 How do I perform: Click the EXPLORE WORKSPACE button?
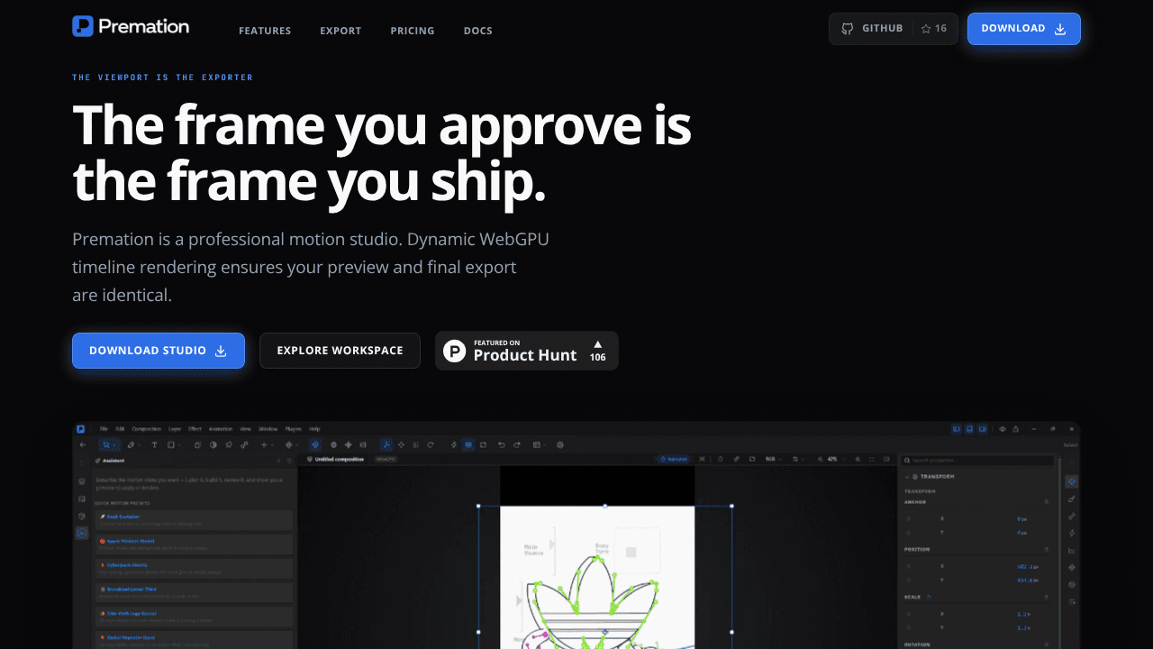click(340, 351)
